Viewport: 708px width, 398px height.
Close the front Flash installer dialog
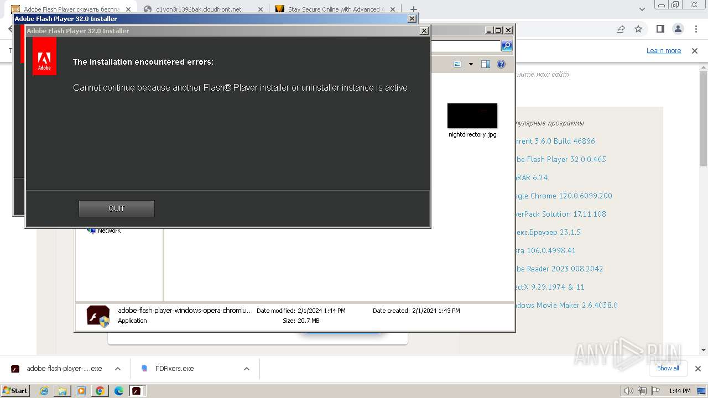(424, 31)
